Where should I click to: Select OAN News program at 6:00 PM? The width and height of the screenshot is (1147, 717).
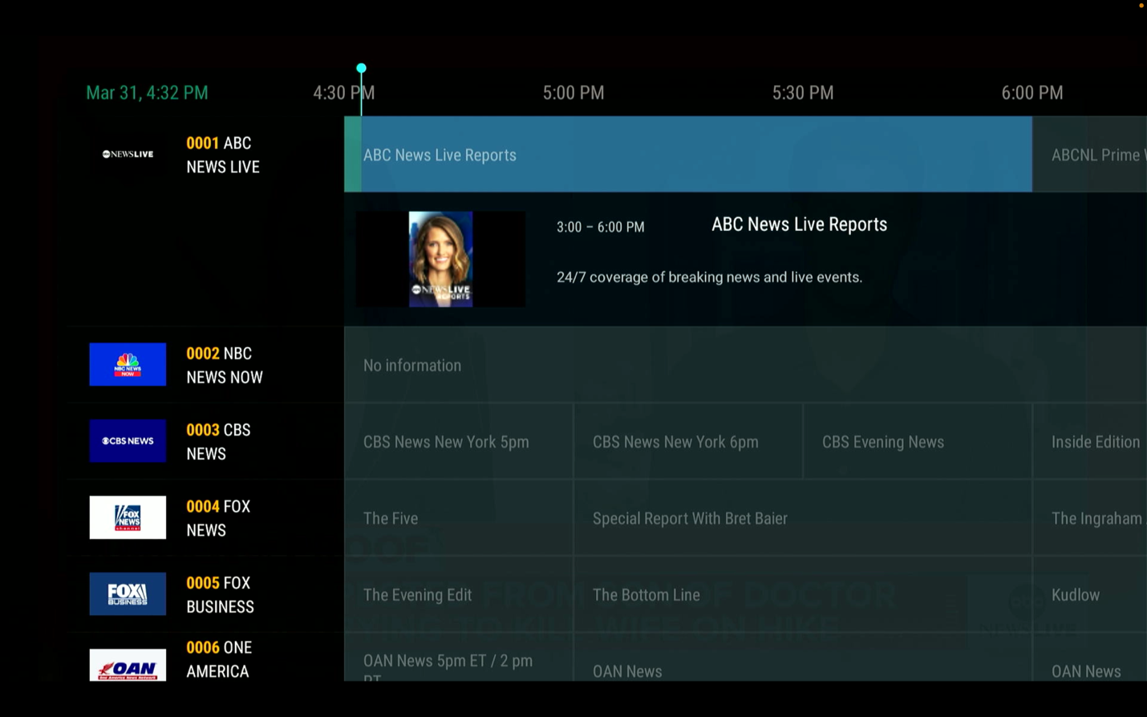1090,658
